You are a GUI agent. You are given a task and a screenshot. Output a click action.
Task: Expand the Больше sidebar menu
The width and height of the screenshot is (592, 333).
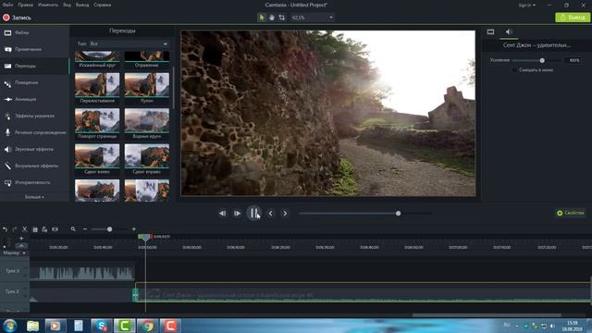pos(34,197)
